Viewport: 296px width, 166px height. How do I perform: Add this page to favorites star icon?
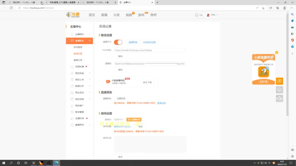[x=263, y=8]
